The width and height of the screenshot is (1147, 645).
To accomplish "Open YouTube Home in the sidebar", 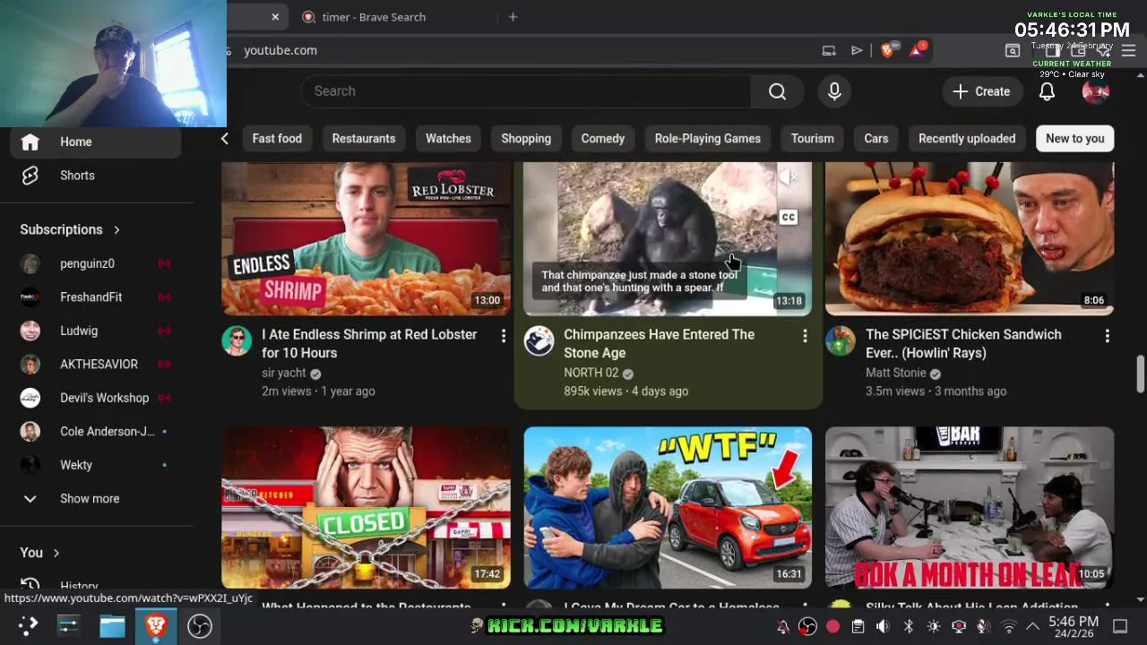I will 94,142.
